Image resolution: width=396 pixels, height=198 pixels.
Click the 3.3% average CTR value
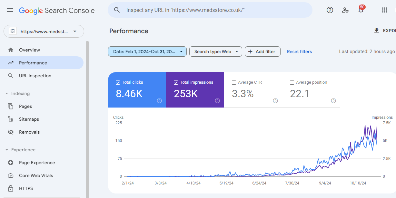(x=243, y=94)
